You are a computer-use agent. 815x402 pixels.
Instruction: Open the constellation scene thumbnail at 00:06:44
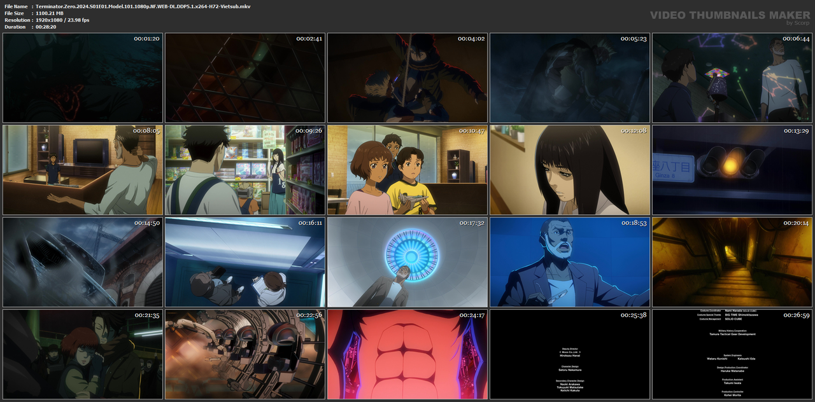pyautogui.click(x=732, y=78)
